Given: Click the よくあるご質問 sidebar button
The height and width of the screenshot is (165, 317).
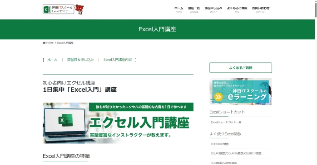Looking at the screenshot, I should 241,68.
